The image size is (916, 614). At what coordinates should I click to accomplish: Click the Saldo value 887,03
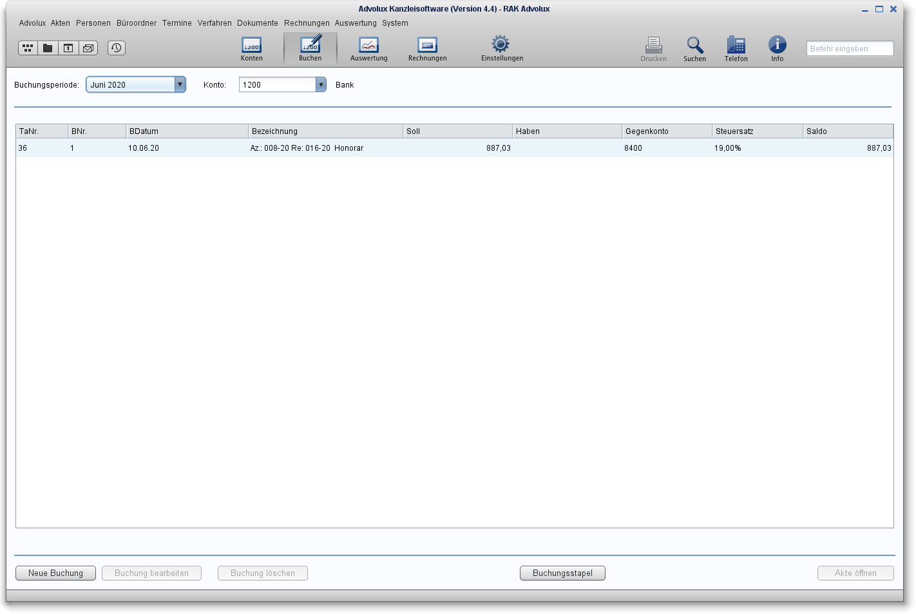(x=879, y=148)
